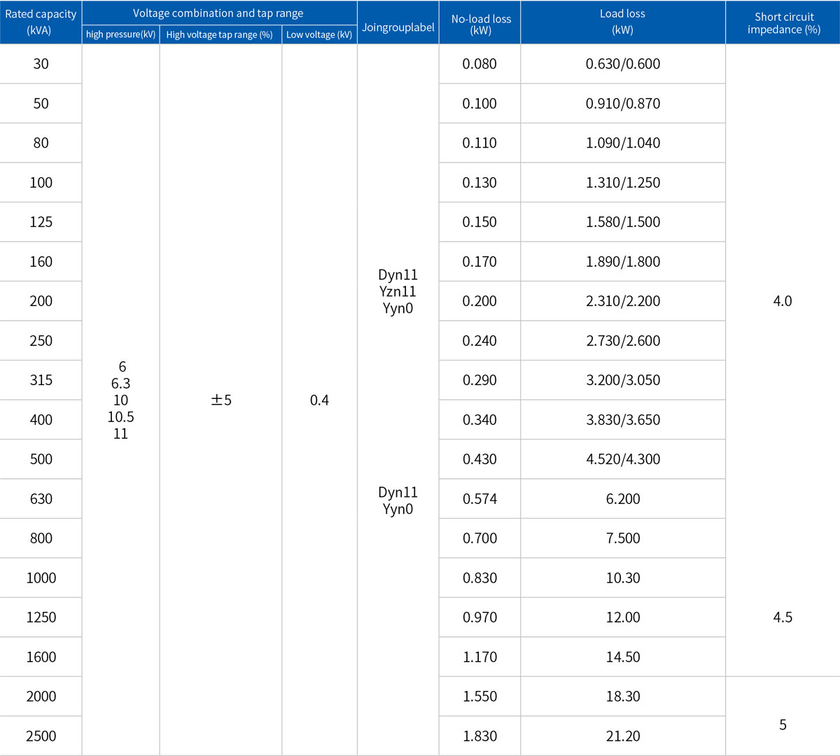Select the 0.4 low voltage cell
The width and height of the screenshot is (840, 756).
(x=319, y=400)
